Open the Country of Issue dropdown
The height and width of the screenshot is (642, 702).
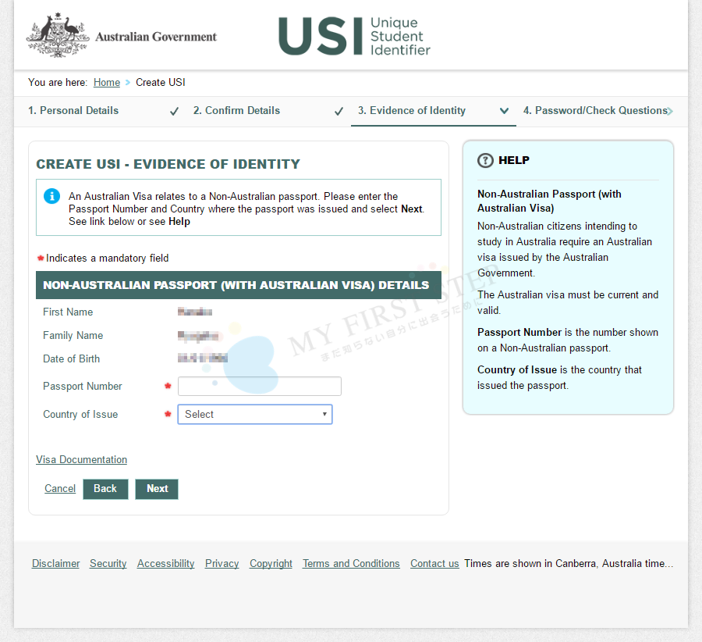tap(255, 414)
